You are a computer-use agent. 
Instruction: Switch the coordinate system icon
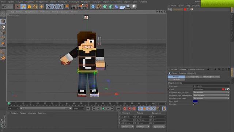click(x=67, y=7)
